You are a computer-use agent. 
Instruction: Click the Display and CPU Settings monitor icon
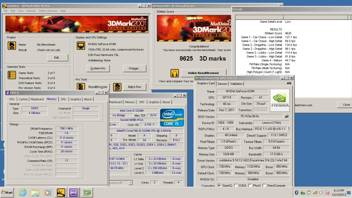[81, 46]
